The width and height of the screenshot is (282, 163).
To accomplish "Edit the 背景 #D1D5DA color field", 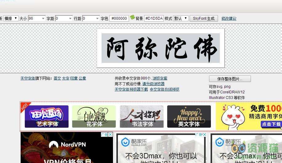I will 154,18.
